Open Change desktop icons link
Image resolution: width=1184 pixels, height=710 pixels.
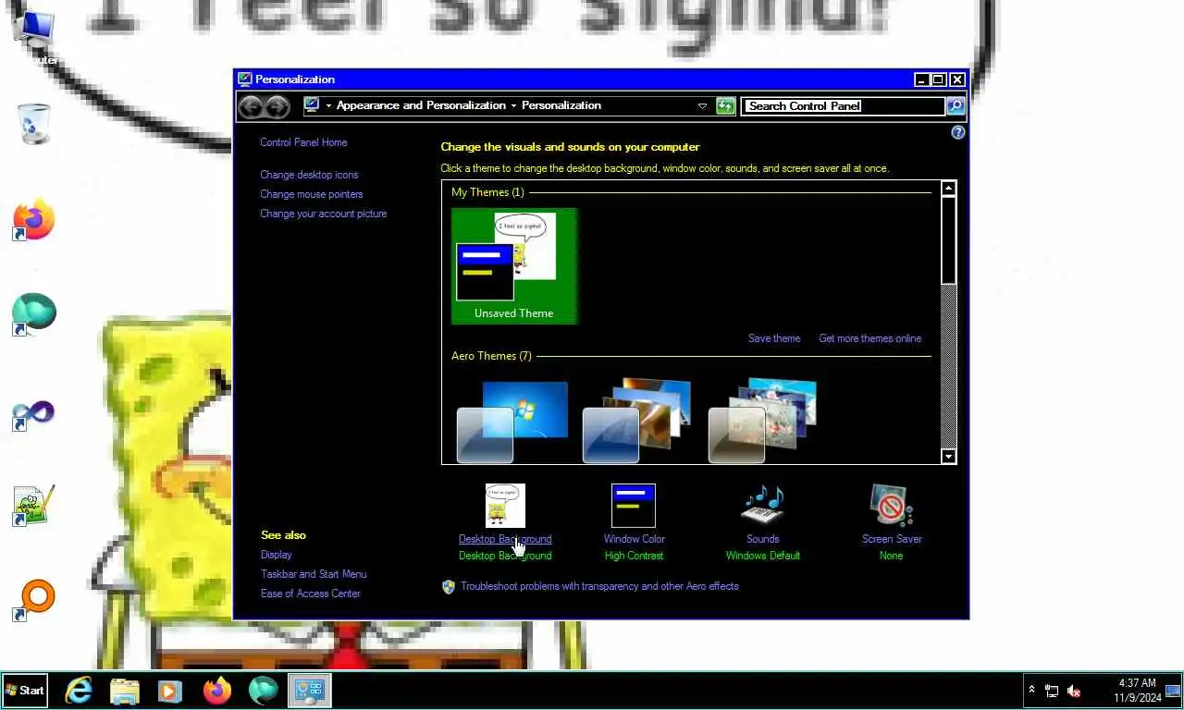309,175
